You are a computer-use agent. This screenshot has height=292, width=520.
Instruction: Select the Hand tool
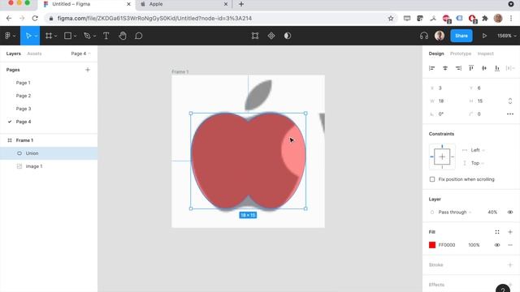pos(123,36)
